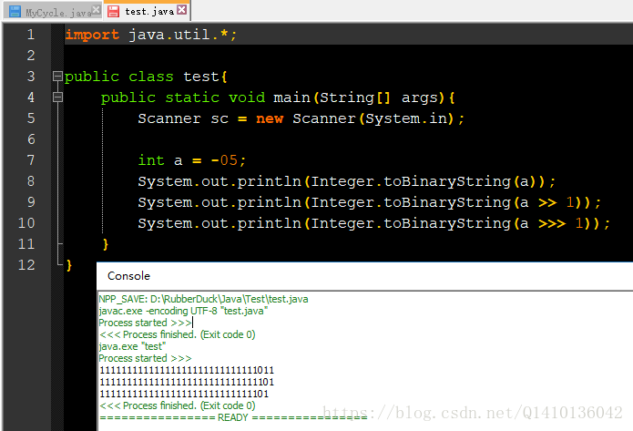This screenshot has width=633, height=431.
Task: Click the 'a >>> 1' println statement
Action: tap(373, 223)
